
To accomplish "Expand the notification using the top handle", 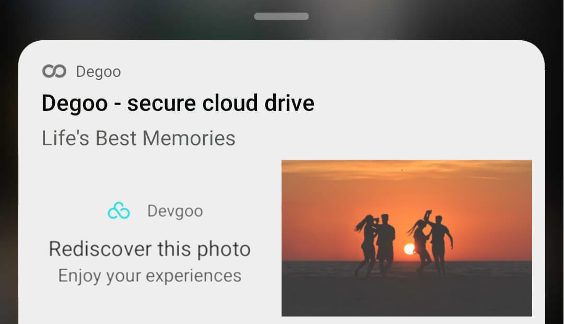I will (281, 16).
